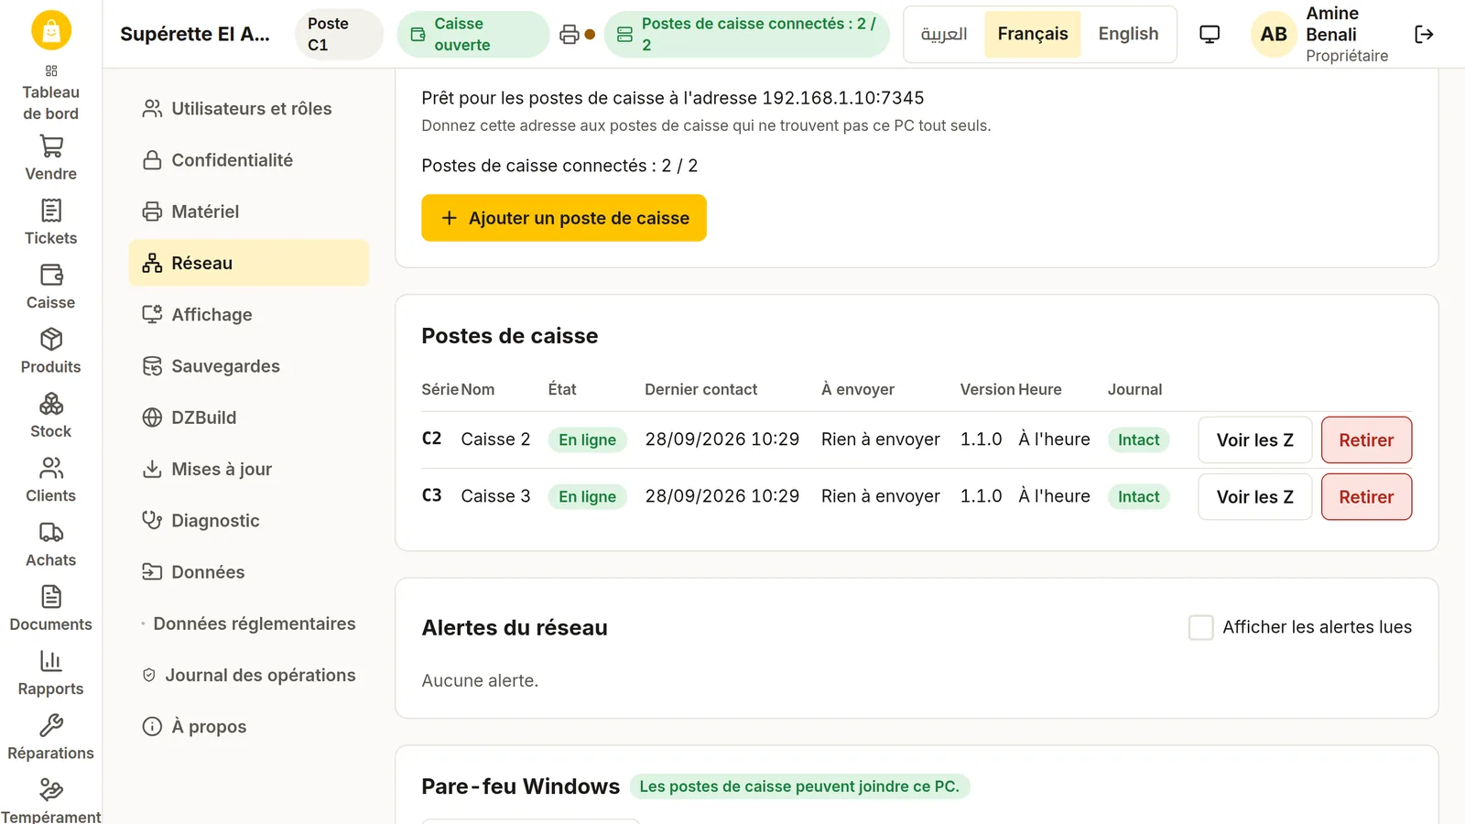
Task: Open Sauvegardes settings section
Action: tap(249, 366)
